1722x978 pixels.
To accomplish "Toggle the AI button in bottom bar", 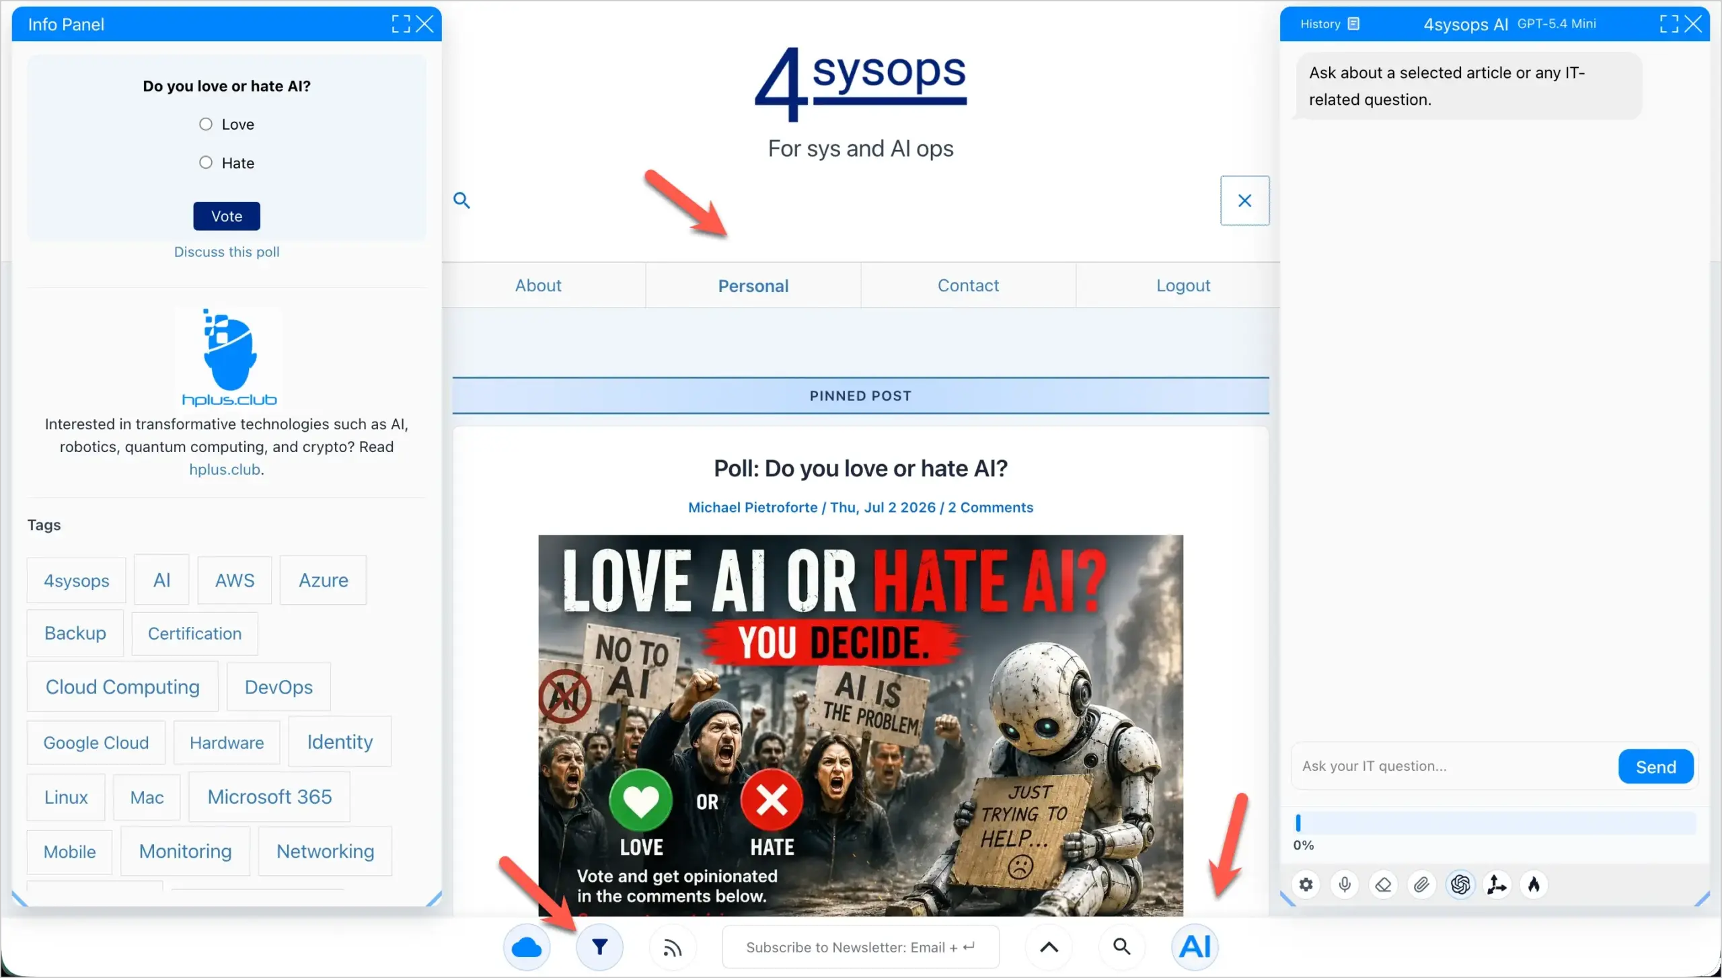I will coord(1195,947).
